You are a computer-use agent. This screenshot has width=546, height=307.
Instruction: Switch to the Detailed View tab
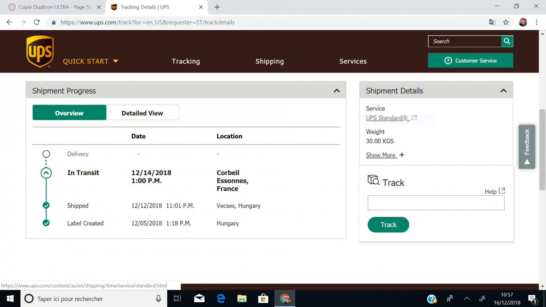(x=142, y=113)
